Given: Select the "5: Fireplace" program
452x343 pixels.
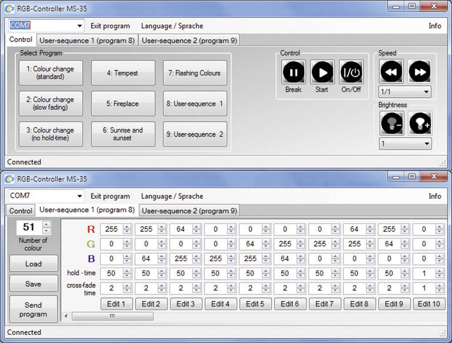Looking at the screenshot, I should click(x=123, y=103).
